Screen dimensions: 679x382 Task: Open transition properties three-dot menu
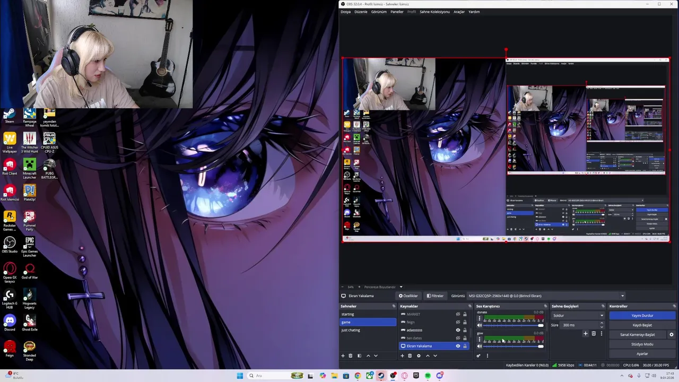click(x=601, y=334)
